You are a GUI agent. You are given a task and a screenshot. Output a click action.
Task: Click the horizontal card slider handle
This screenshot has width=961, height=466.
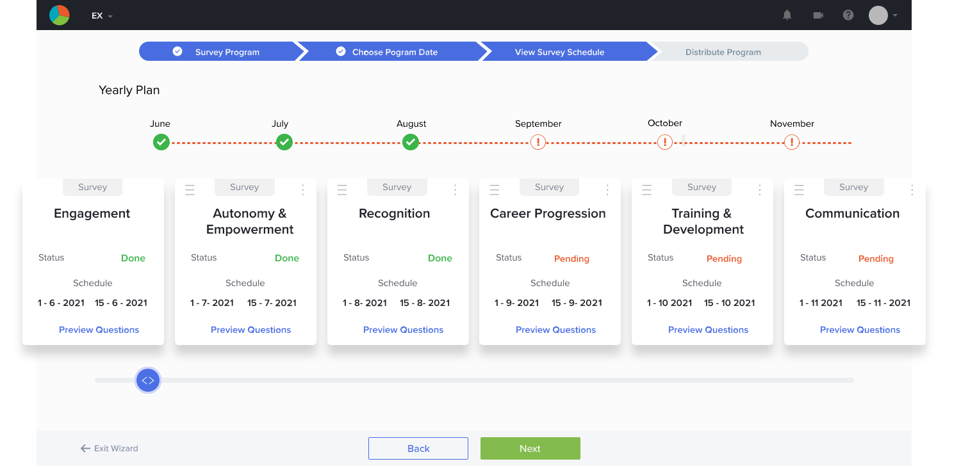tap(148, 380)
